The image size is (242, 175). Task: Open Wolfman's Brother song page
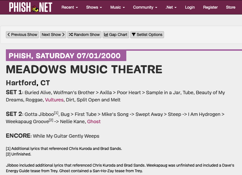click(x=74, y=93)
